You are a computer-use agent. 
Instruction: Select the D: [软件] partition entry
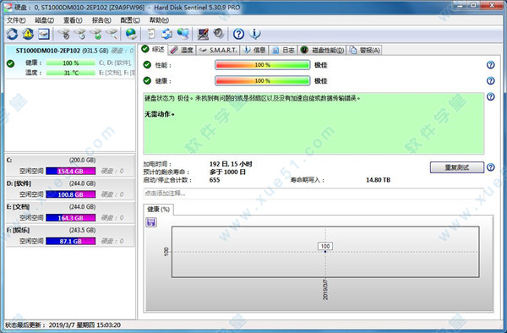[x=70, y=188]
